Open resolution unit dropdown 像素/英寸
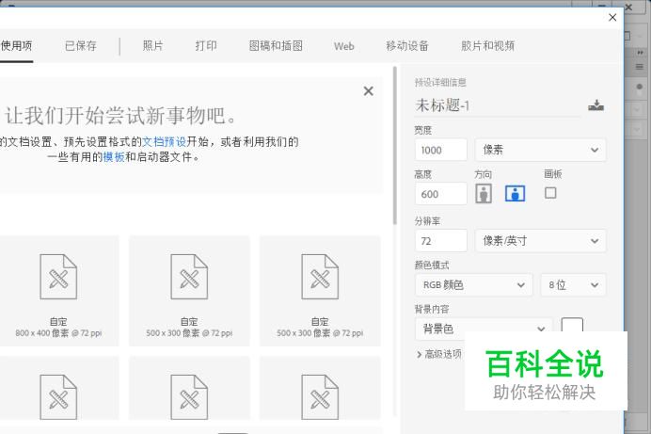The image size is (651, 434). (540, 241)
